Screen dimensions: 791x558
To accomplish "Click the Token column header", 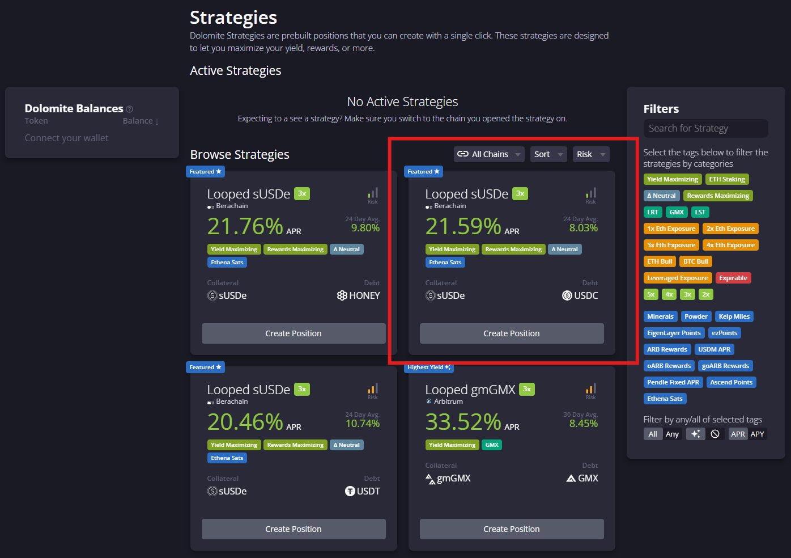I will (x=36, y=121).
